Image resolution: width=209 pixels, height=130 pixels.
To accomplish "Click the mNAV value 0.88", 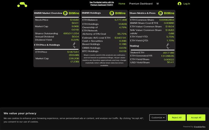I will pos(171,34).
